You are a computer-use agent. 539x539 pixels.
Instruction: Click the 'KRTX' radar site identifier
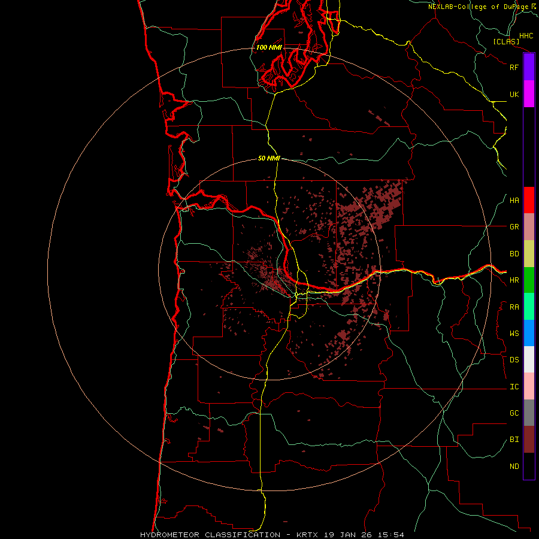click(308, 535)
